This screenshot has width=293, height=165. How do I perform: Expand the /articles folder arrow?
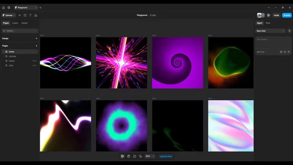click(x=3, y=56)
